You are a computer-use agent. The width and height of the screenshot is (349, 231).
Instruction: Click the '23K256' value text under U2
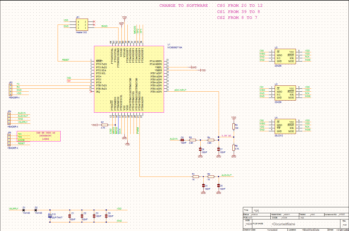click(x=278, y=66)
